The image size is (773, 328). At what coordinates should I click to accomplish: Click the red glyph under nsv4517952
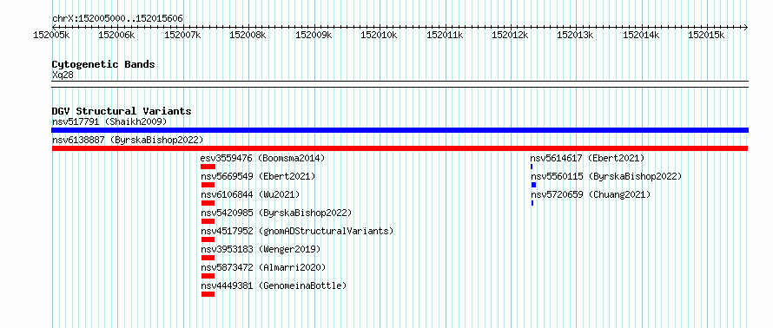pyautogui.click(x=208, y=239)
